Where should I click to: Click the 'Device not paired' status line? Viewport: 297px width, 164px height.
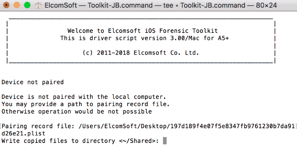tap(33, 82)
